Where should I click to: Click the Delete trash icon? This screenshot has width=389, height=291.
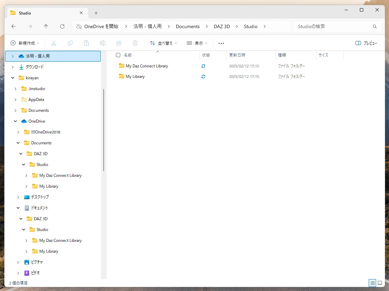tap(135, 43)
